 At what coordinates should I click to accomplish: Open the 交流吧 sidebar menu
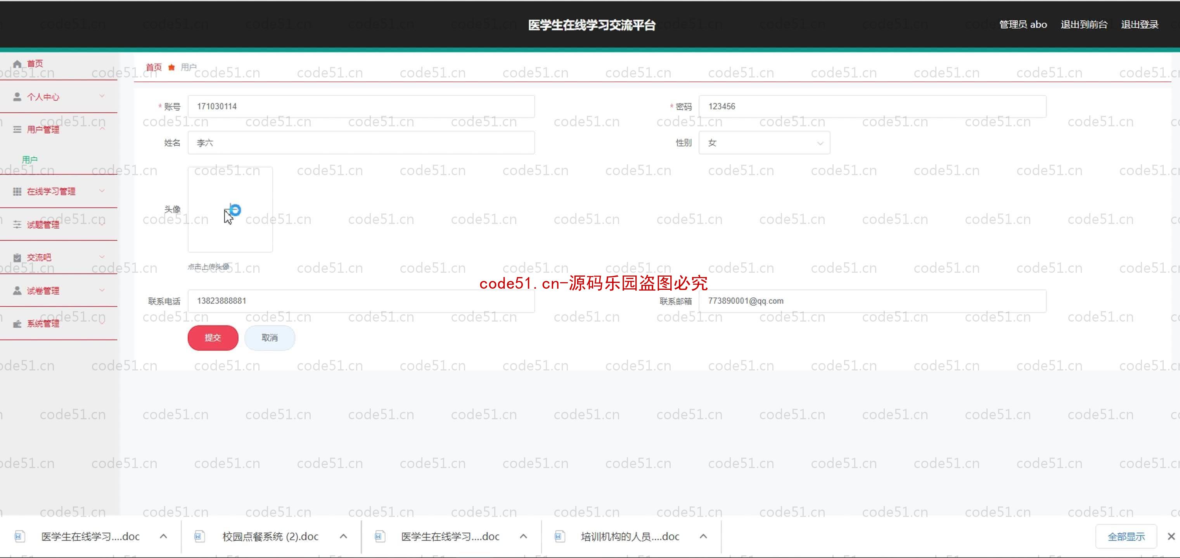[59, 257]
